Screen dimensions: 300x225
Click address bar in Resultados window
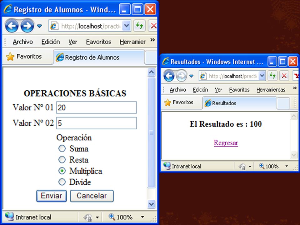pyautogui.click(x=232, y=76)
